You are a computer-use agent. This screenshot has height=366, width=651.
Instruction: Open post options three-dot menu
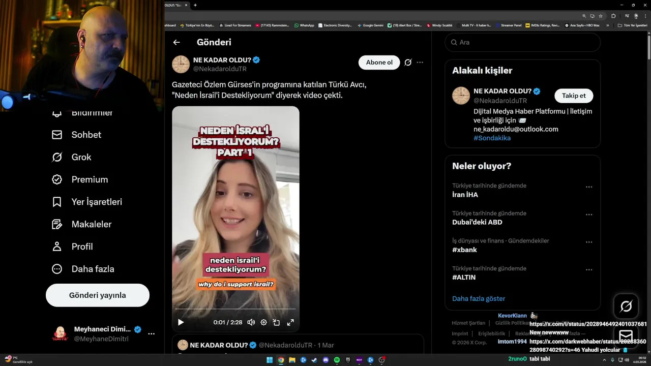pos(420,63)
